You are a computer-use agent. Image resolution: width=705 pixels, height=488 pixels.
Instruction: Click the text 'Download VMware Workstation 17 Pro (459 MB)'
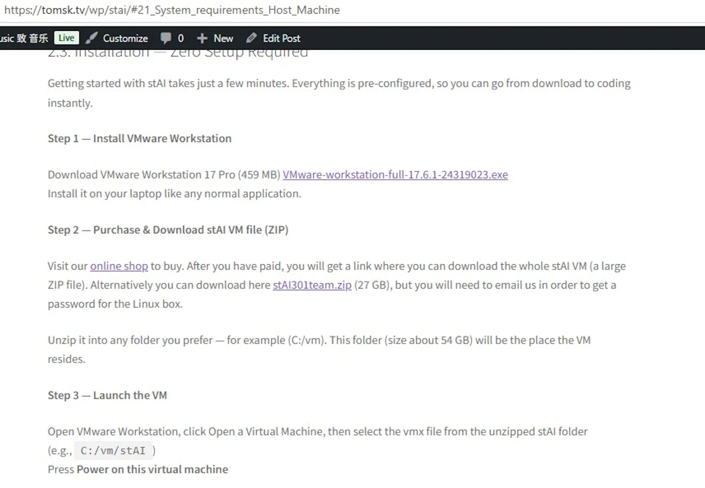pos(164,175)
